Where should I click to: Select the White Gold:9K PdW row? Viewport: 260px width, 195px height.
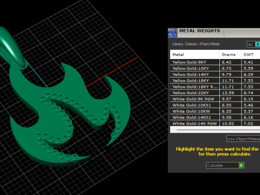(x=215, y=99)
